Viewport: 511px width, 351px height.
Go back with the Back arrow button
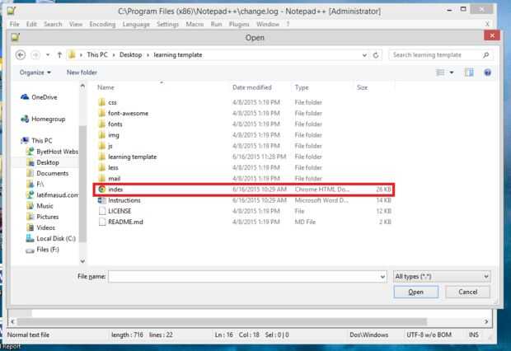pyautogui.click(x=21, y=55)
